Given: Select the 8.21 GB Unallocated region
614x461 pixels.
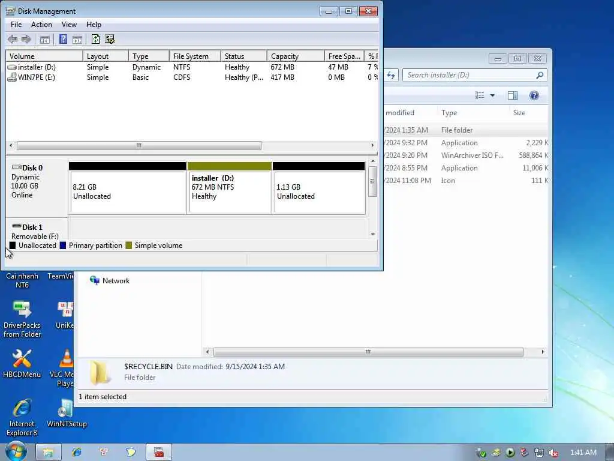Looking at the screenshot, I should click(128, 188).
